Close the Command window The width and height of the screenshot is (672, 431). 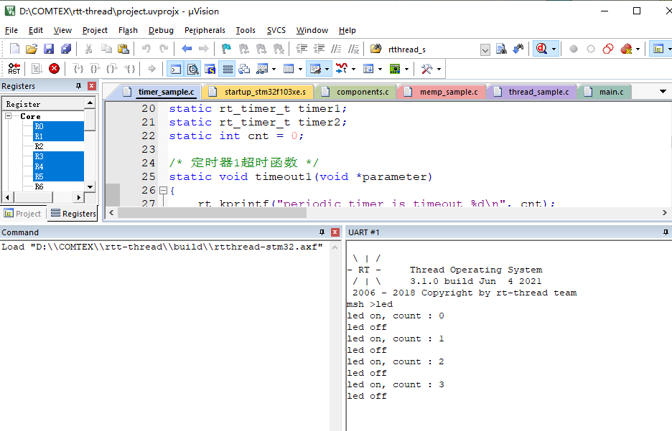(x=335, y=232)
